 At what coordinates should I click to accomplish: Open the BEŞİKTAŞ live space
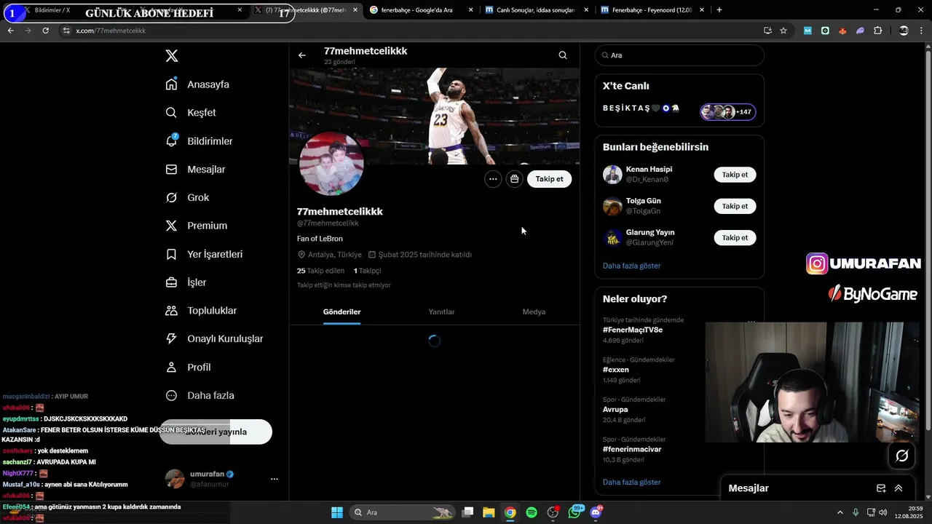679,111
